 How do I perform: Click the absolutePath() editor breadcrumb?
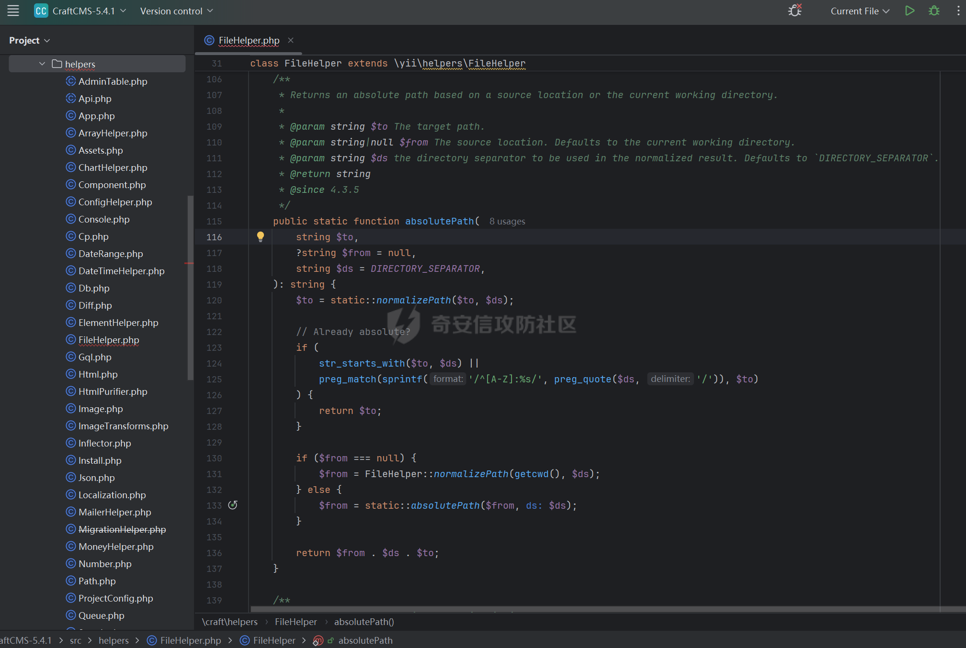[364, 622]
